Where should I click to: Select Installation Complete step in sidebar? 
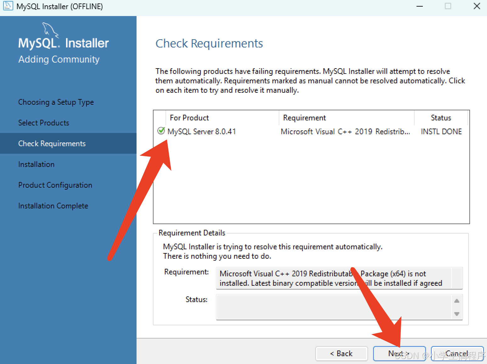[x=53, y=206]
